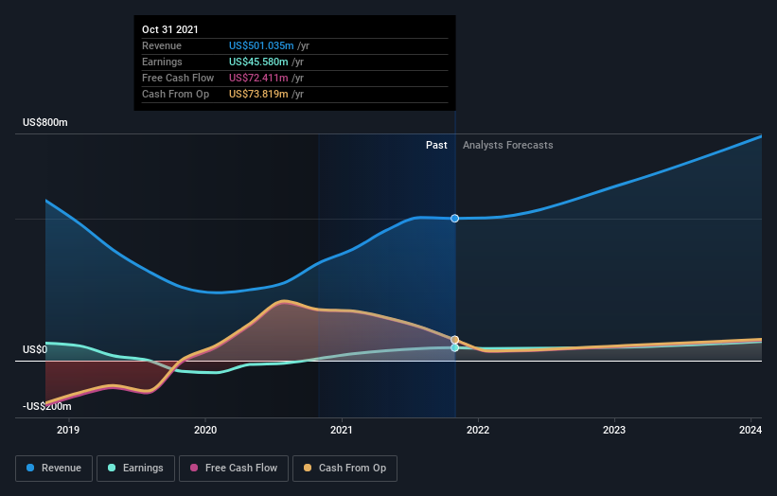Click the US$800m y-axis label
The width and height of the screenshot is (777, 496).
(45, 122)
